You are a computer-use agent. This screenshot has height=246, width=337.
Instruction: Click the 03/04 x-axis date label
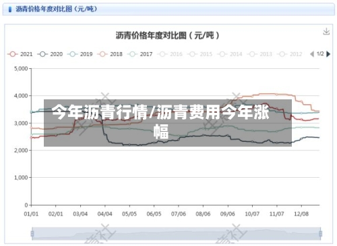pos(80,214)
